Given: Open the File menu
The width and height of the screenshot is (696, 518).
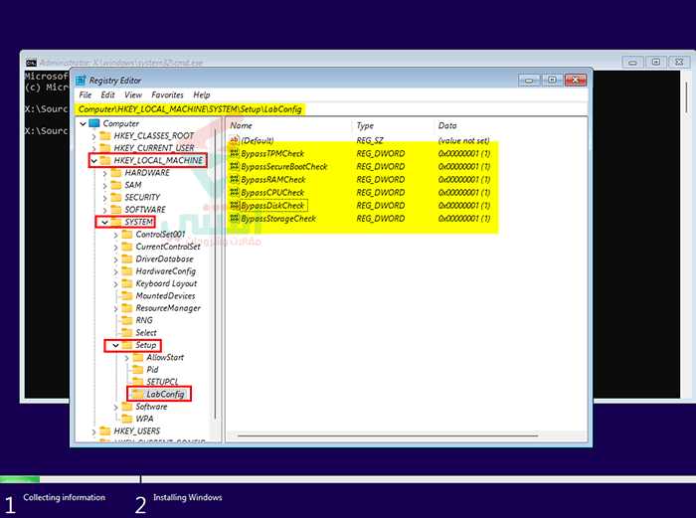Looking at the screenshot, I should 86,95.
